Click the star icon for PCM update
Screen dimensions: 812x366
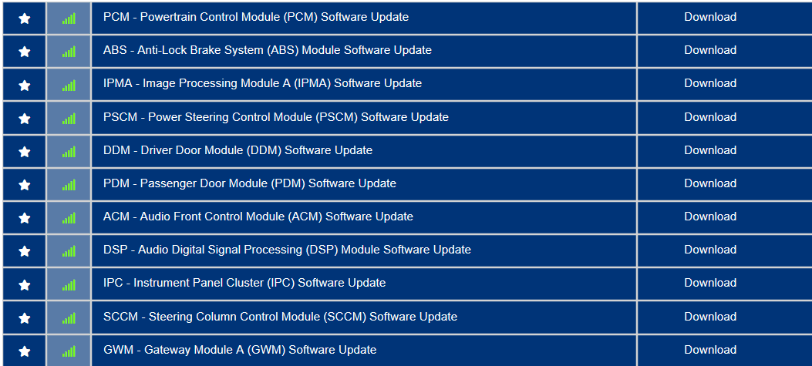coord(24,18)
